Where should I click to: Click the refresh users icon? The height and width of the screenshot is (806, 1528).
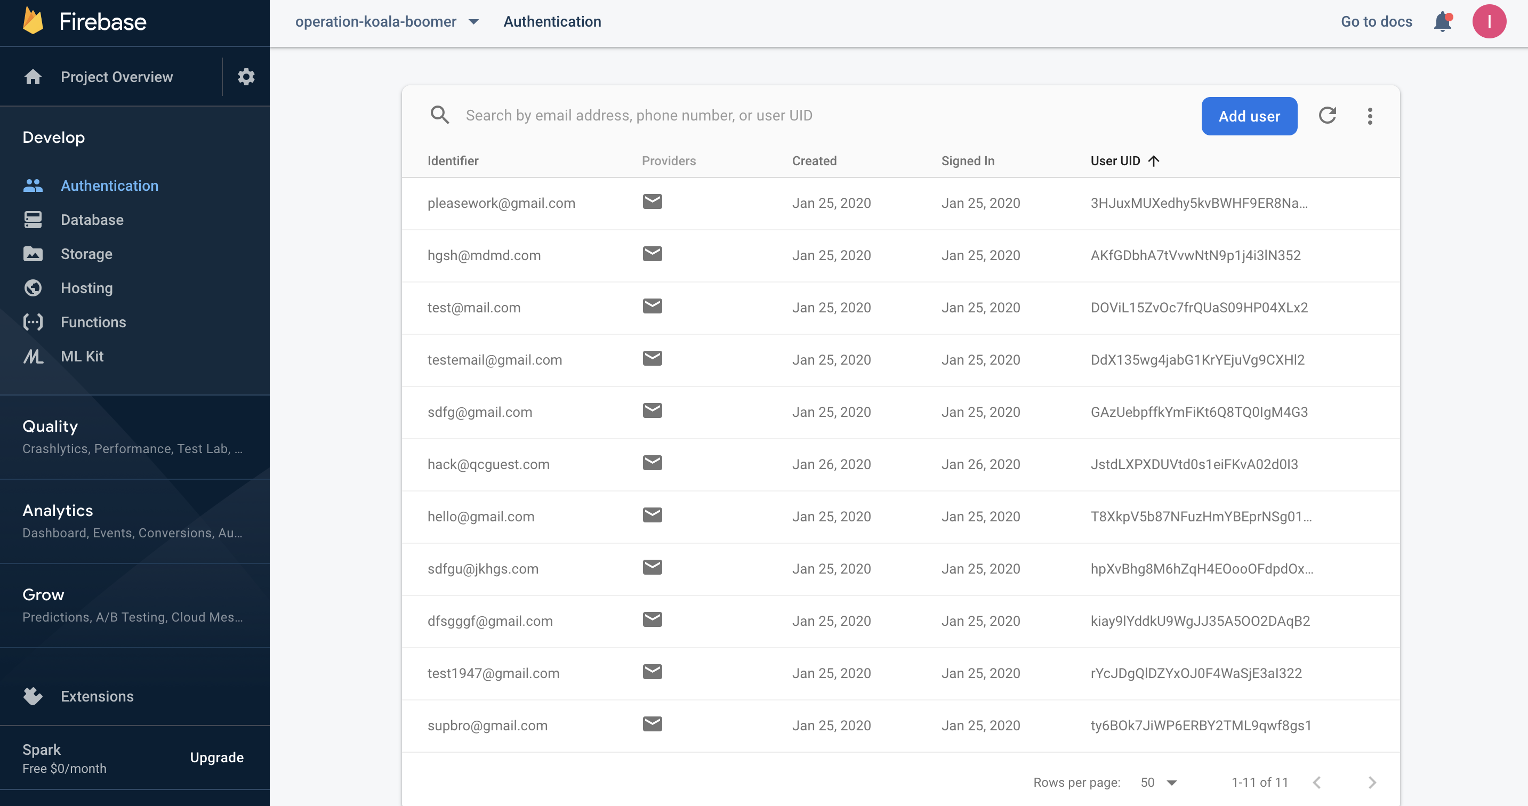pos(1327,116)
